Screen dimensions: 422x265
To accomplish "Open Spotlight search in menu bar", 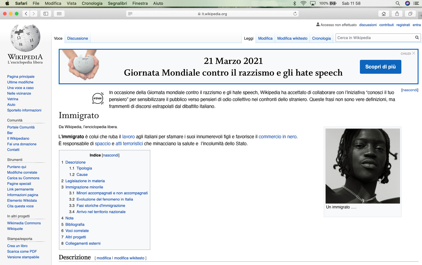I will [x=398, y=3].
